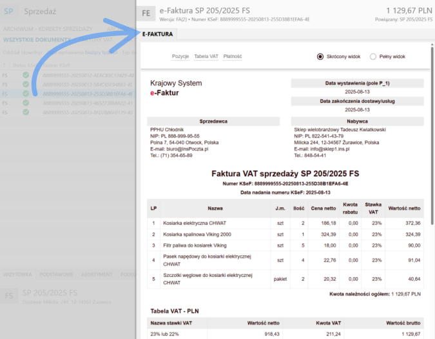Select the Pełny widok radio button

click(373, 57)
